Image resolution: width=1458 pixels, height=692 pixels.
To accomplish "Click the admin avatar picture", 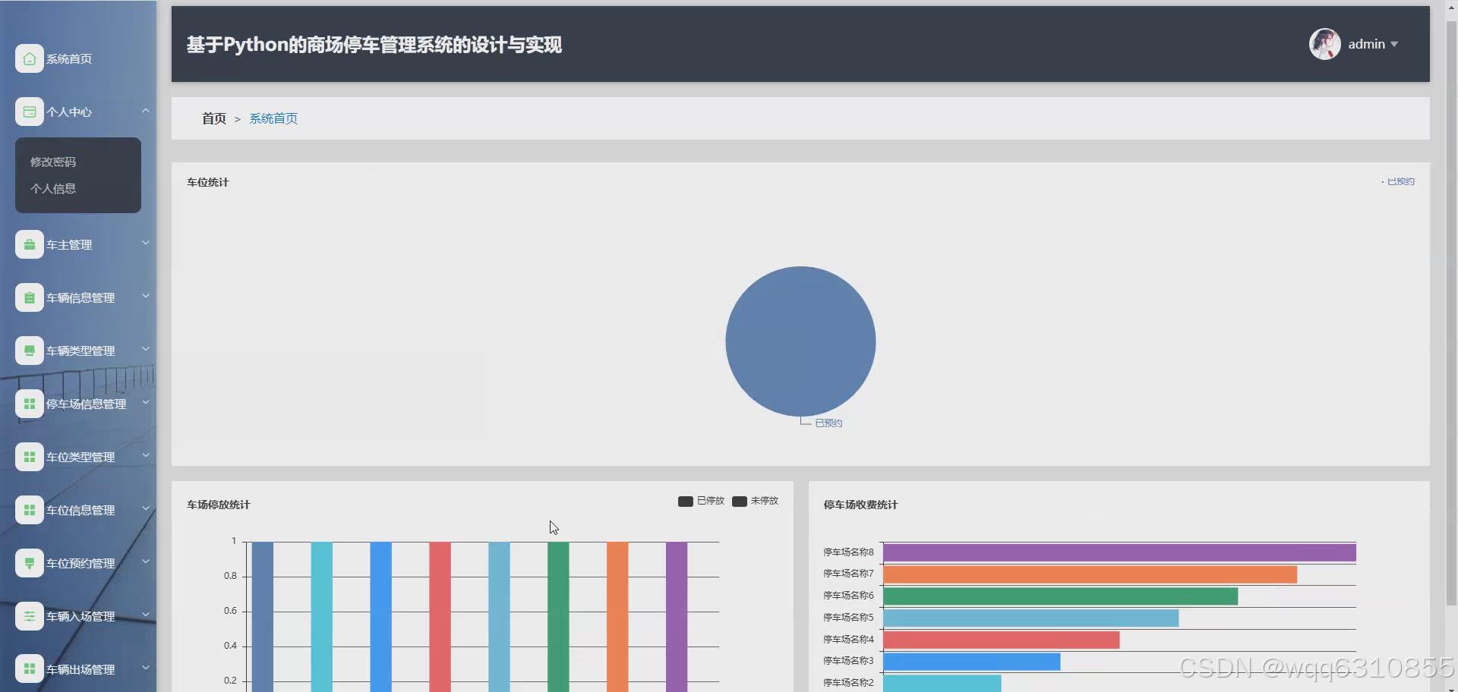I will 1324,44.
